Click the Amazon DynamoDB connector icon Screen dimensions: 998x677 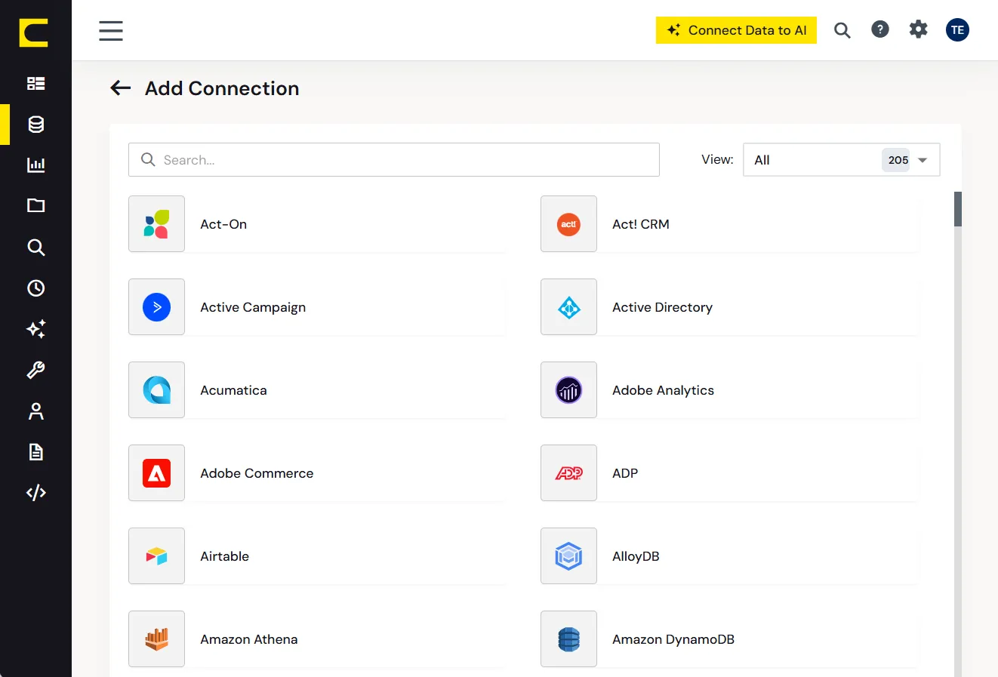point(568,639)
